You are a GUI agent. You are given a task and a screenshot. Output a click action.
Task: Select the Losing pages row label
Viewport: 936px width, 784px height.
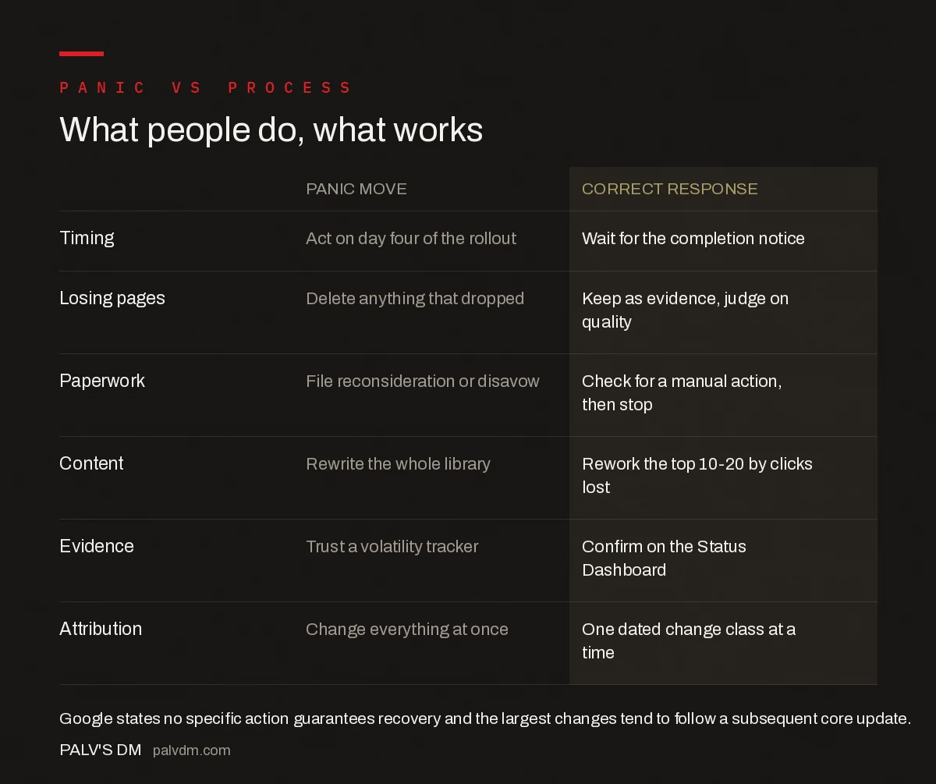click(x=112, y=298)
